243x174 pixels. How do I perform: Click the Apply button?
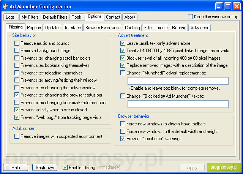coord(192,168)
